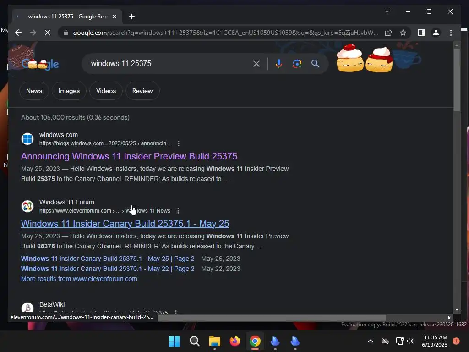The height and width of the screenshot is (352, 469).
Task: Click the vertical scrollbar thumb
Action: (457, 80)
